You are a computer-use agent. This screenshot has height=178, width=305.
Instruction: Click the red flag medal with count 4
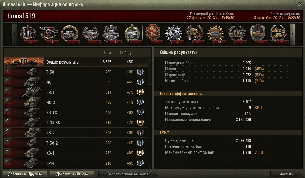click(x=153, y=34)
